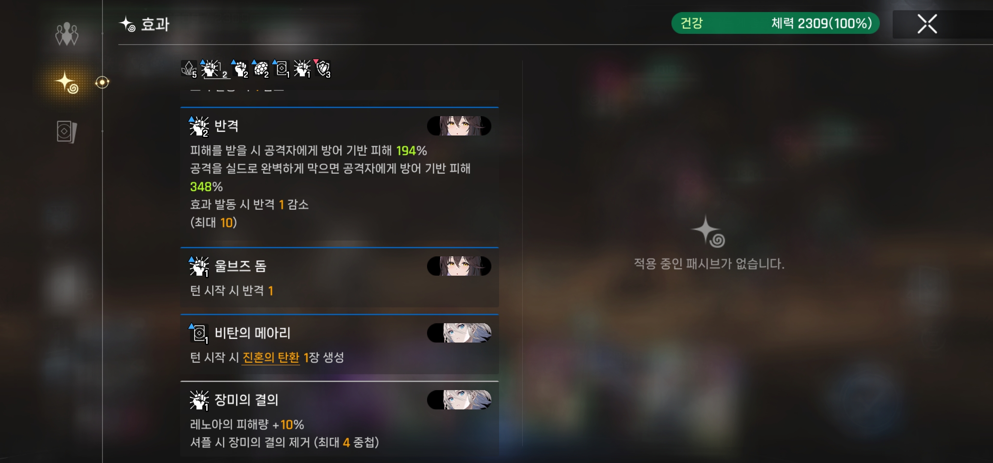The height and width of the screenshot is (463, 993).
Task: Click the cluster orb buff icon with count 2
Action: coord(261,69)
